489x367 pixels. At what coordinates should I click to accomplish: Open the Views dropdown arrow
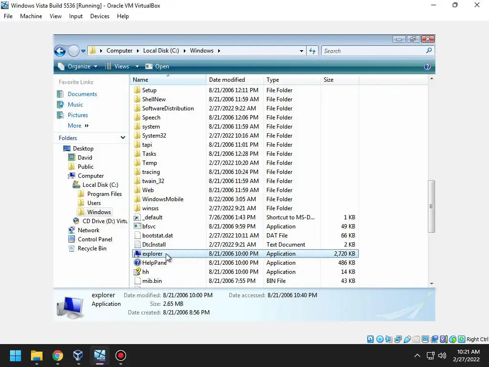[137, 66]
